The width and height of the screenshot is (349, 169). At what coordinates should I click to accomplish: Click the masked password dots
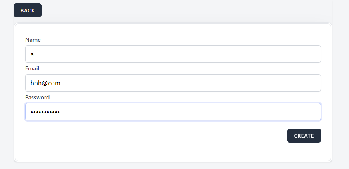point(45,112)
